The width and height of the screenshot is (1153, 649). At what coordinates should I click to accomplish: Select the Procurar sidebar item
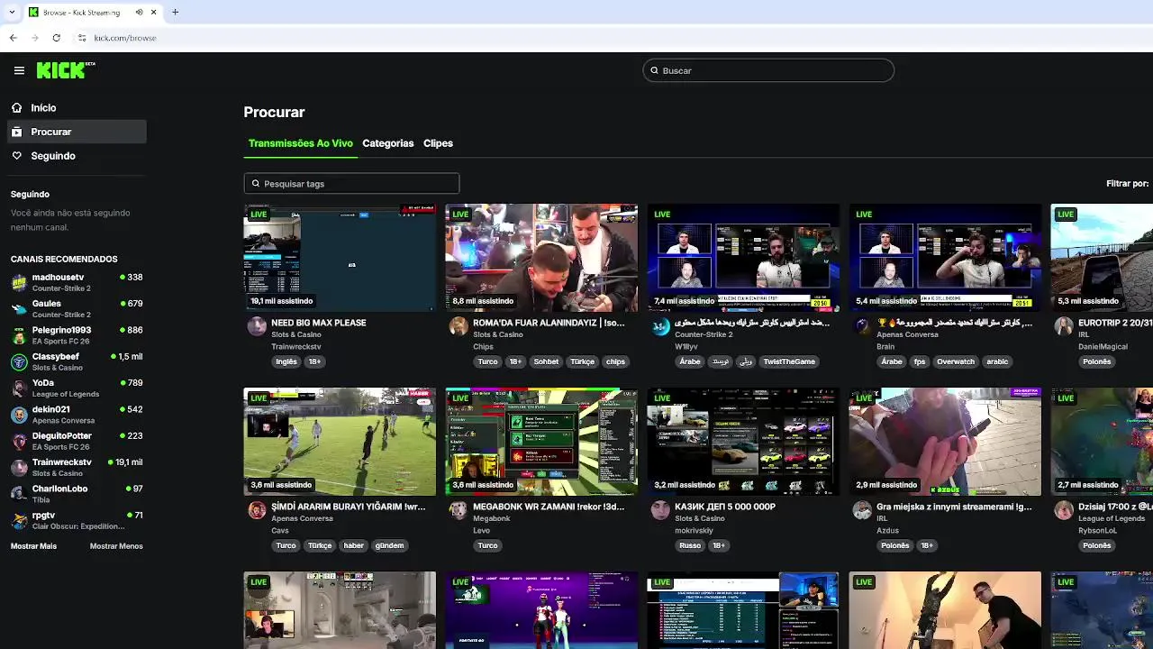coord(77,132)
